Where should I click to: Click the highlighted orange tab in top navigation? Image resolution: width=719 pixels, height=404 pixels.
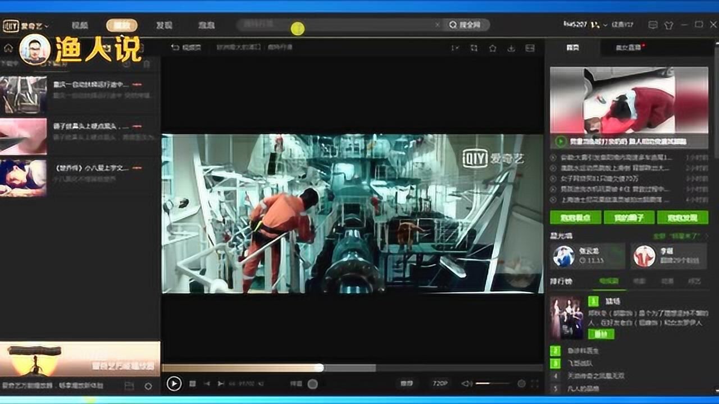click(x=121, y=25)
